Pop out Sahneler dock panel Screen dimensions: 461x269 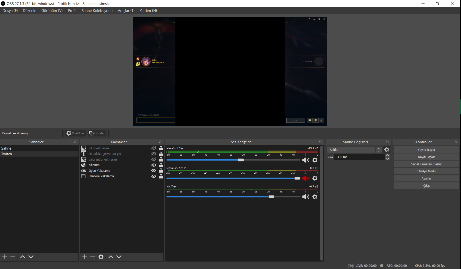pos(75,142)
